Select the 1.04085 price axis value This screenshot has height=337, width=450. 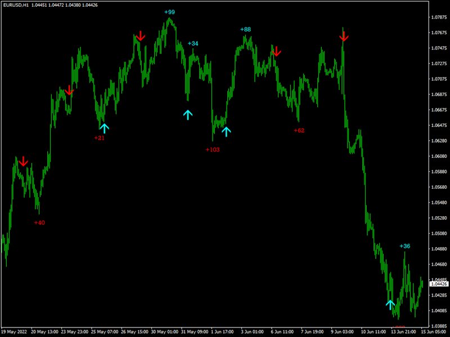point(439,311)
